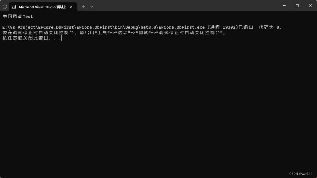The image size is (317, 178).
Task: Click the terminal icon inside the active tab
Action: click(x=13, y=7)
